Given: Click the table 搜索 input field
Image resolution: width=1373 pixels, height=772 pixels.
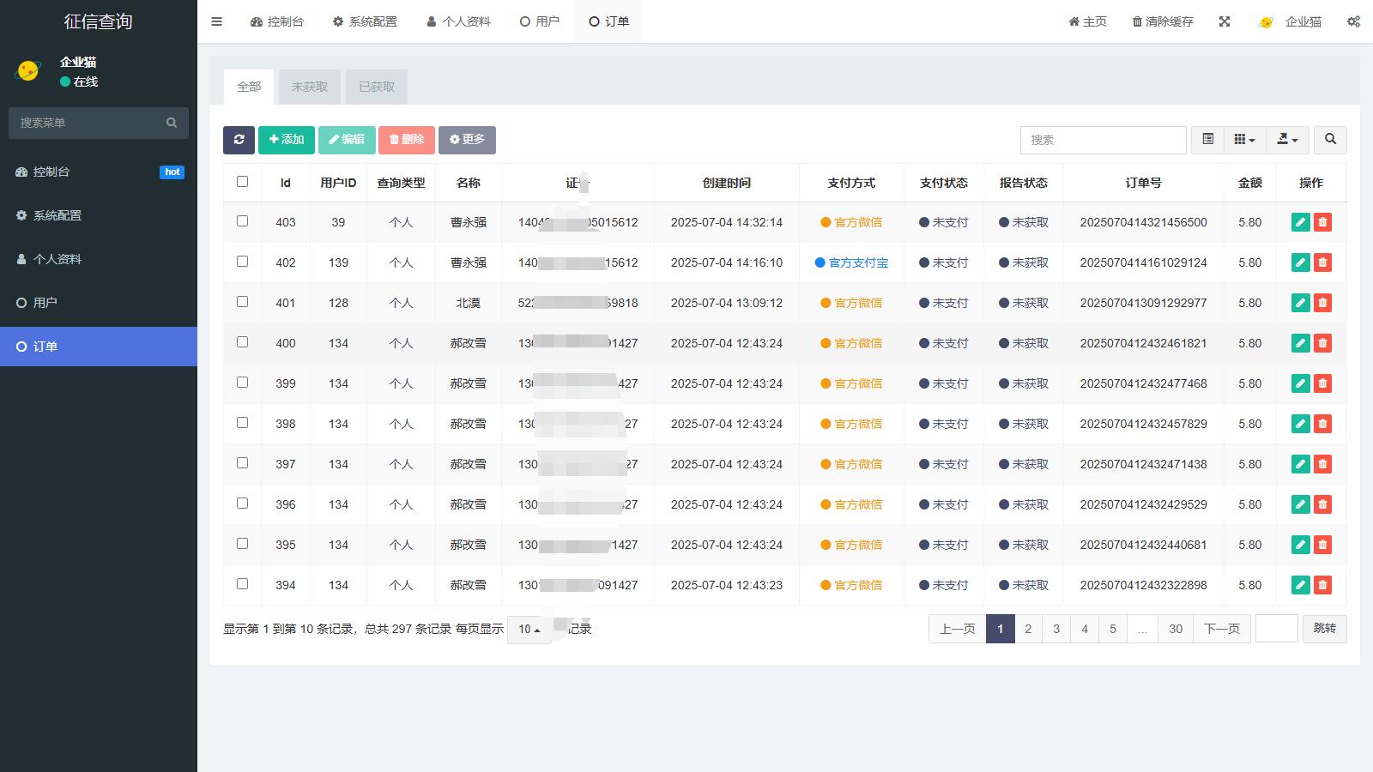Looking at the screenshot, I should [1103, 140].
